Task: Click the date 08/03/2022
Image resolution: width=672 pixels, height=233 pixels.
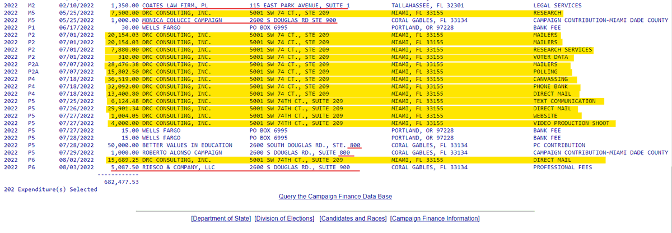Action: (x=77, y=167)
